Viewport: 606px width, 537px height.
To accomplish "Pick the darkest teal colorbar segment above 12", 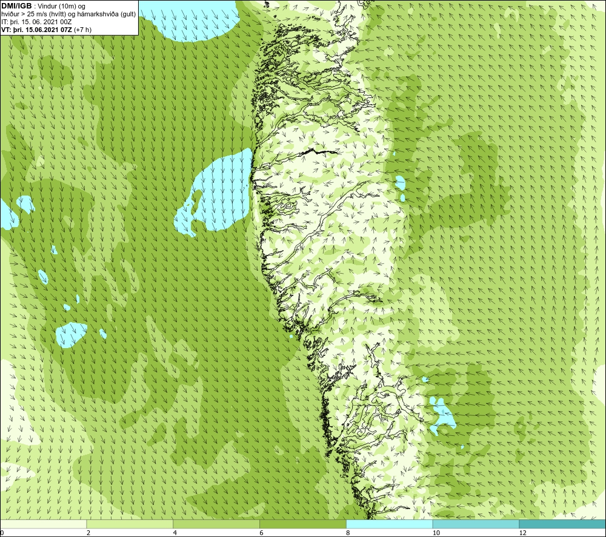I will point(562,524).
